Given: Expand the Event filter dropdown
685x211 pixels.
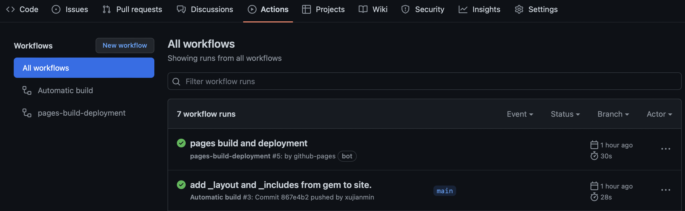Looking at the screenshot, I should tap(520, 114).
